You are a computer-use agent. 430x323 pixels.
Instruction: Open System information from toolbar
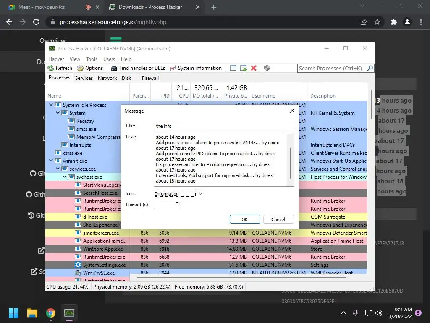coord(196,68)
